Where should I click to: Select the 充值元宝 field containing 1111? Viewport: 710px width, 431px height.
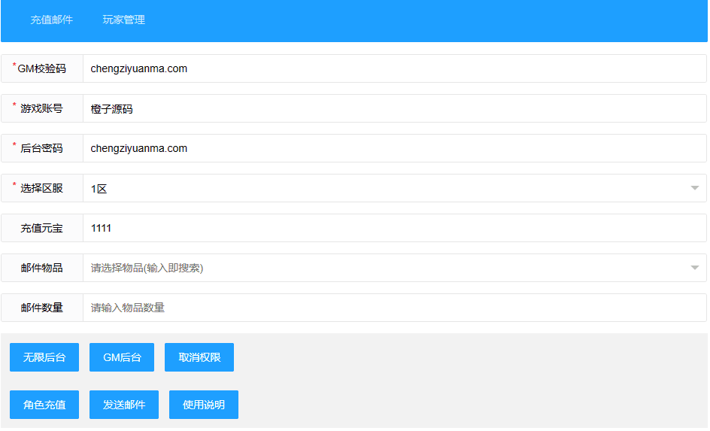coord(394,228)
